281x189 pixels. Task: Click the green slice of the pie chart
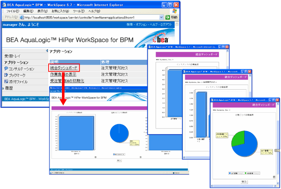coord(238,138)
